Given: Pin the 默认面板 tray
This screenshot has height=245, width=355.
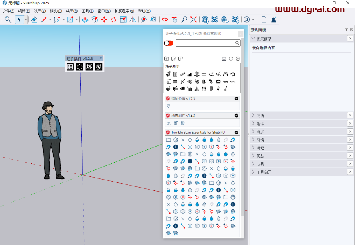Looking at the screenshot, I should [347, 30].
